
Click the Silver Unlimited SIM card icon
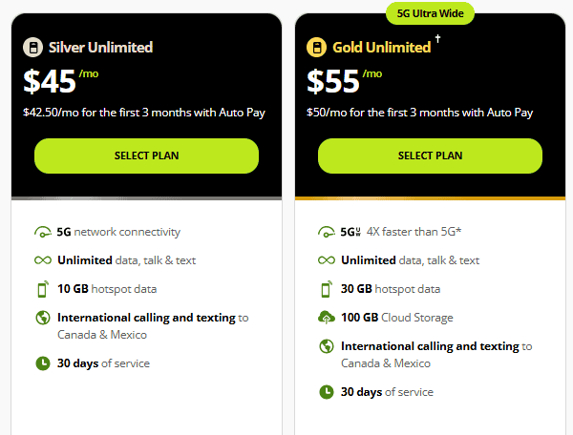pyautogui.click(x=32, y=48)
